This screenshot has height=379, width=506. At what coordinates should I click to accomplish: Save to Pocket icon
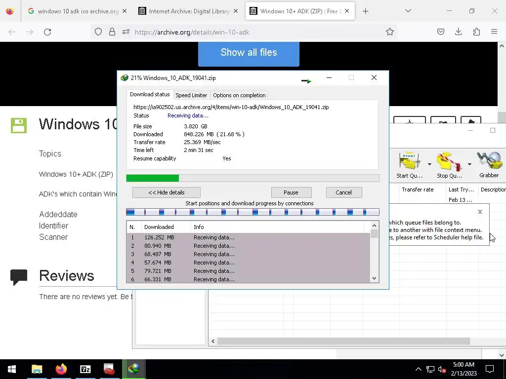click(440, 32)
